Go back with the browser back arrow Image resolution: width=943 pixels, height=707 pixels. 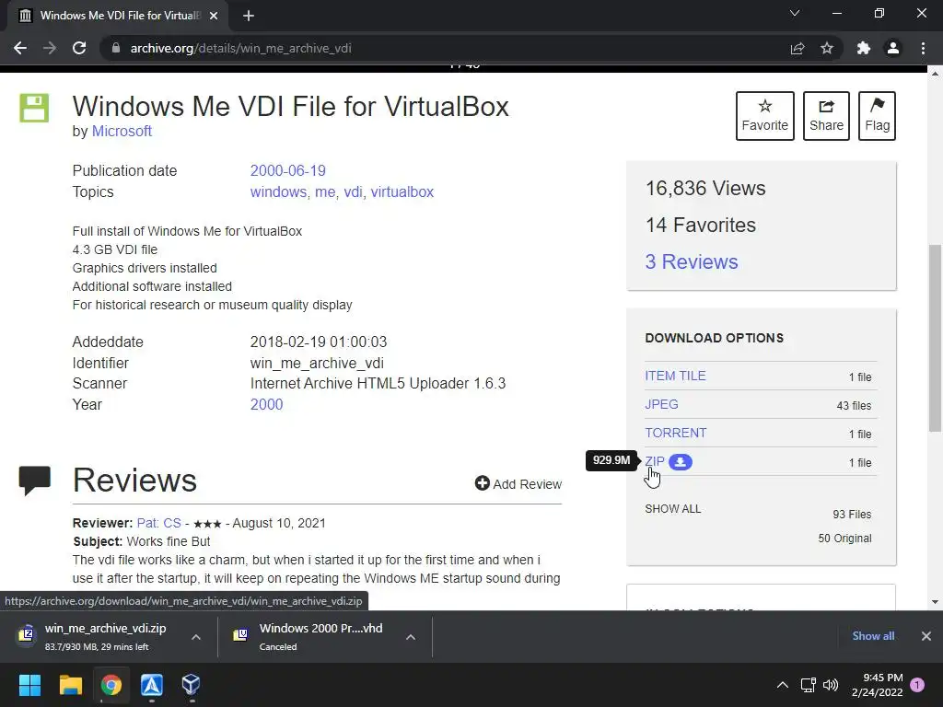click(x=20, y=48)
